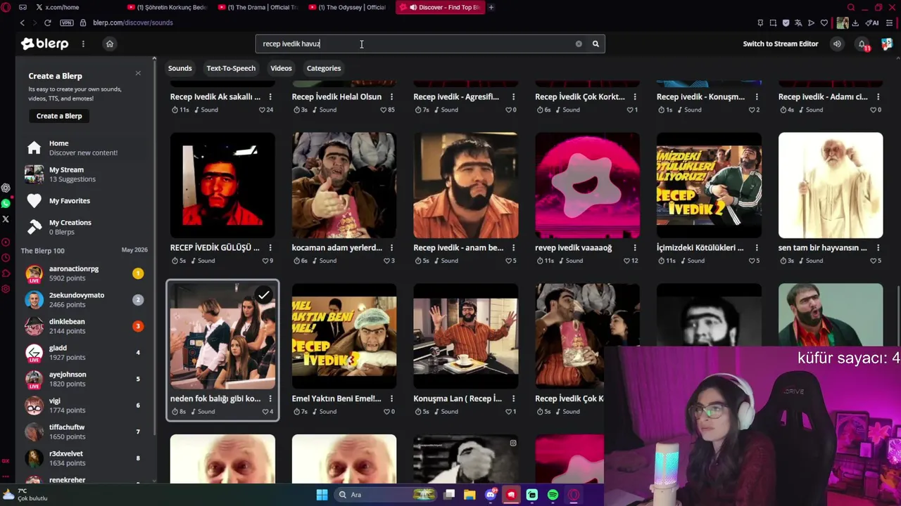Screen dimensions: 901x506
Task: Open Windows Start menu
Action: [322, 495]
